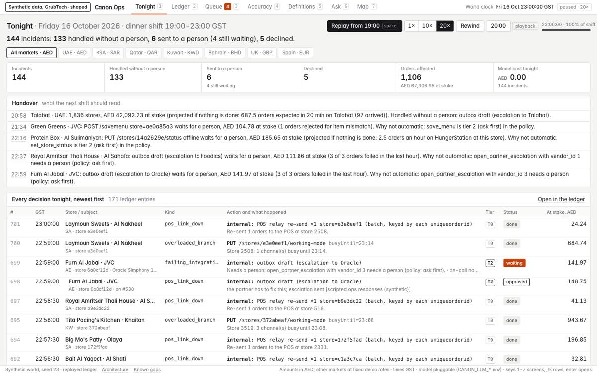
Task: Select ledger row 695 Tita Pacing's Kitchen
Action: (298, 323)
